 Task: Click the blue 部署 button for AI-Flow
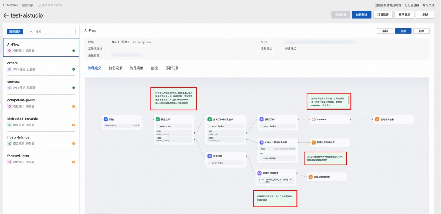coord(403,31)
